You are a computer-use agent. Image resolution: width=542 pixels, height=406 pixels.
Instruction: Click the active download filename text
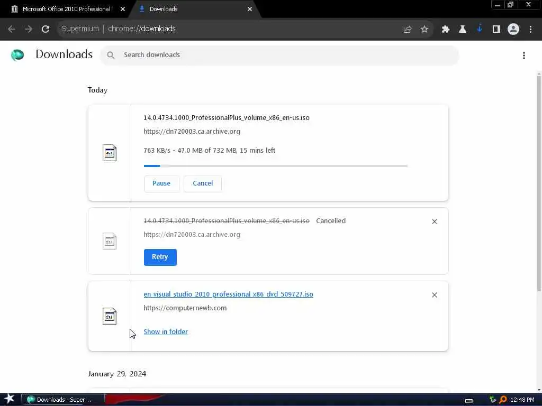coord(227,118)
